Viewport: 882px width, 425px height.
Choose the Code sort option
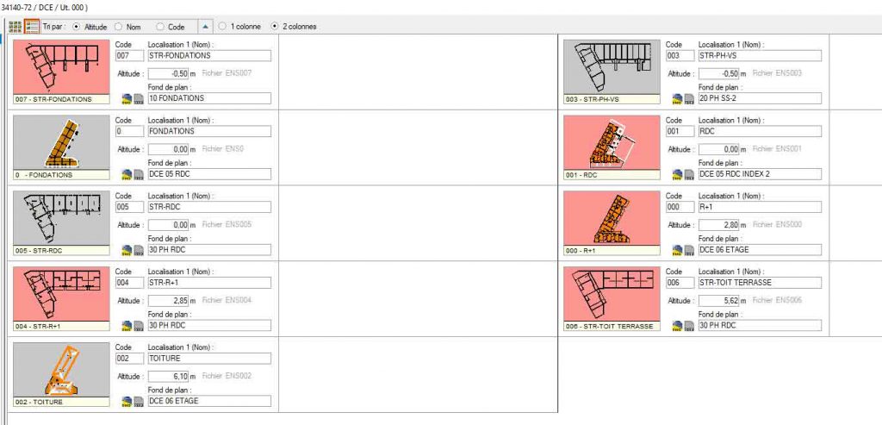pyautogui.click(x=160, y=27)
